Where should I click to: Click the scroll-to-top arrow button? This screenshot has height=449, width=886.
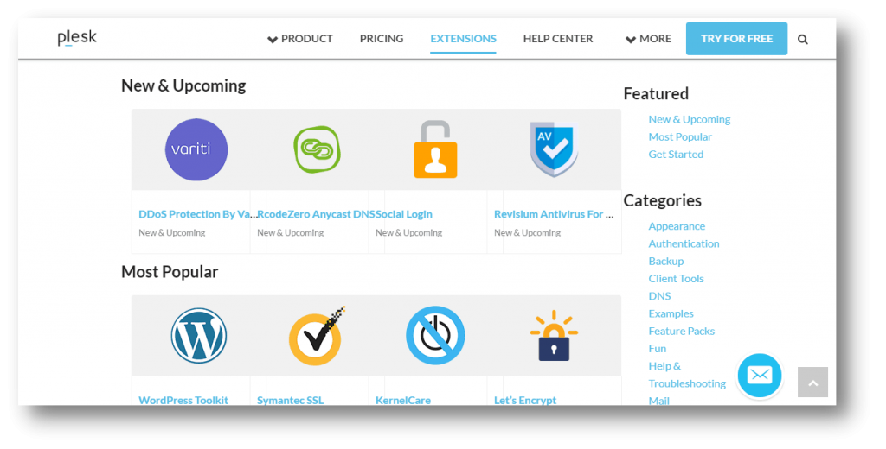point(812,382)
